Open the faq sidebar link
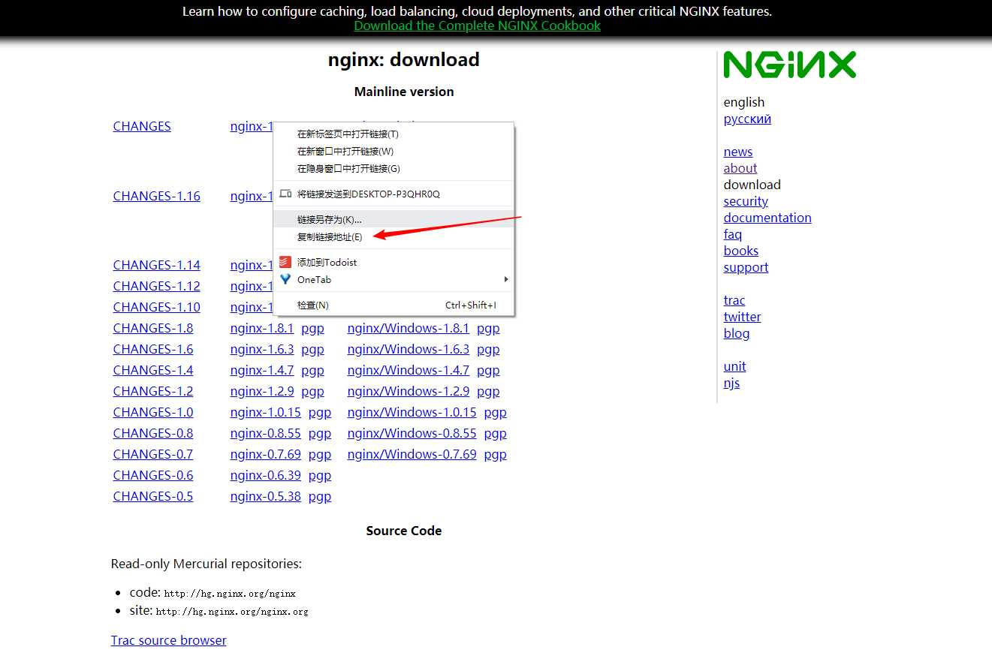The width and height of the screenshot is (992, 665). coord(732,234)
